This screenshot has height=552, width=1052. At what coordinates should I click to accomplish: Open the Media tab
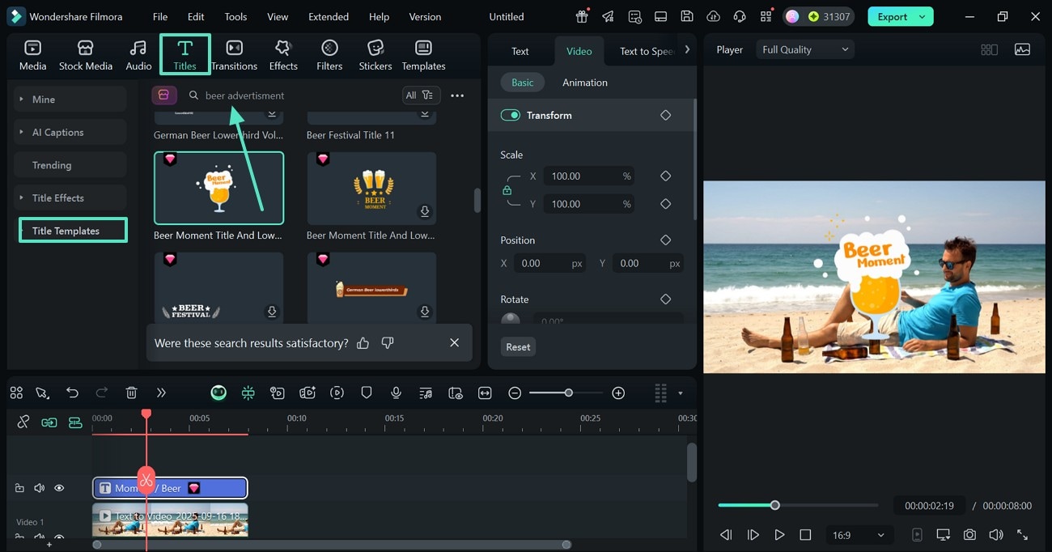(x=32, y=55)
